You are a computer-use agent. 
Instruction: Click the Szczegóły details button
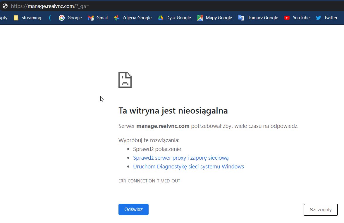pos(321,210)
